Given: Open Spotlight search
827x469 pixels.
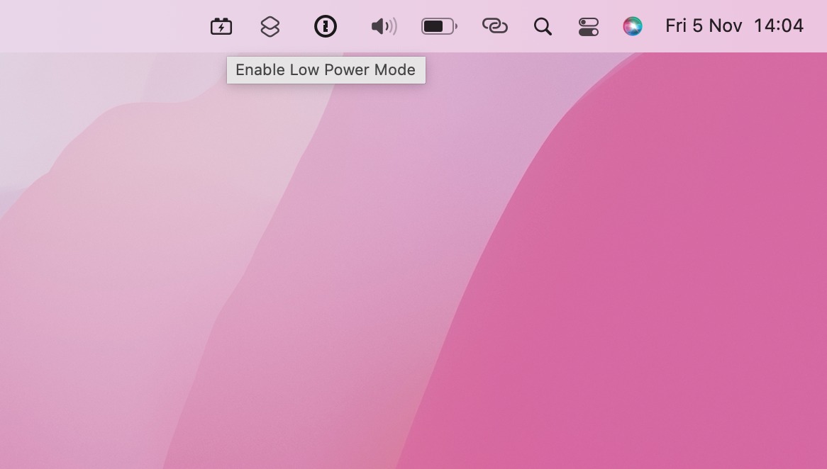Looking at the screenshot, I should [x=543, y=26].
